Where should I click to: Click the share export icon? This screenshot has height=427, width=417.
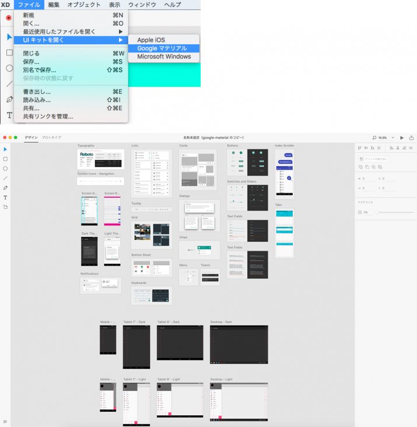[x=411, y=138]
